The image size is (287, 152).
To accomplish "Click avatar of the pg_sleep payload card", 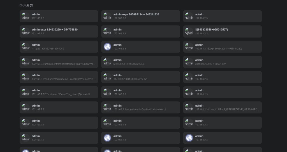I will tap(26, 92).
